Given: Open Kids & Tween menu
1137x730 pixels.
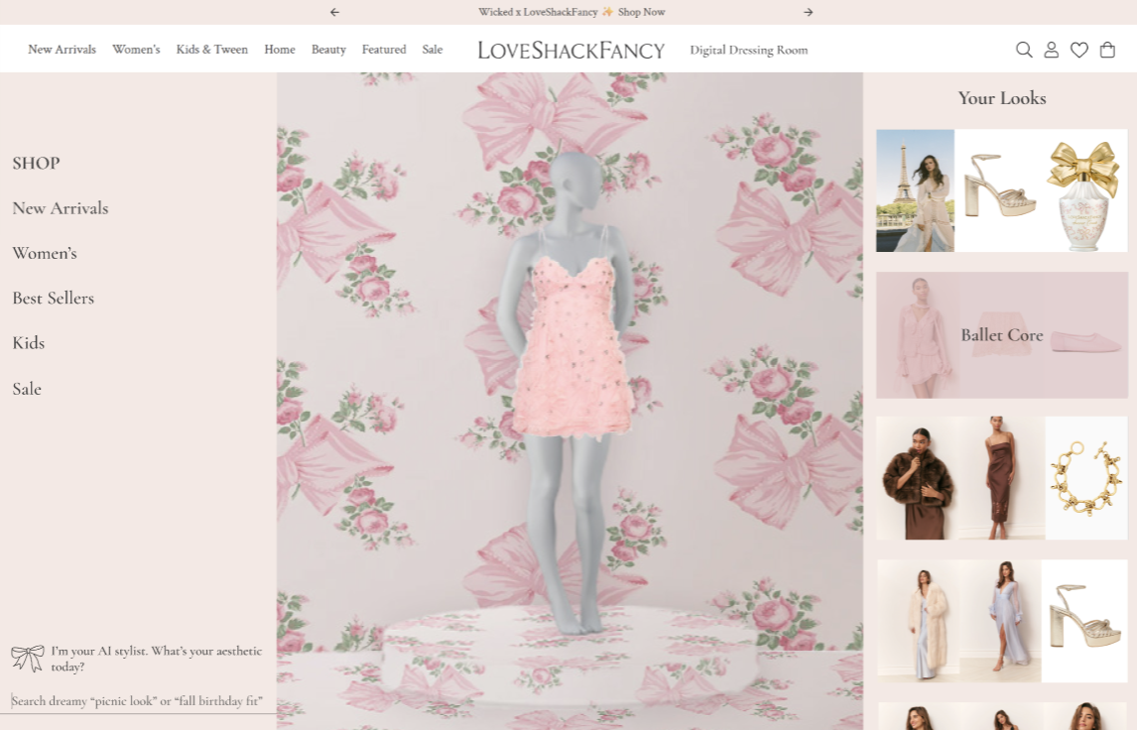Looking at the screenshot, I should [x=211, y=50].
